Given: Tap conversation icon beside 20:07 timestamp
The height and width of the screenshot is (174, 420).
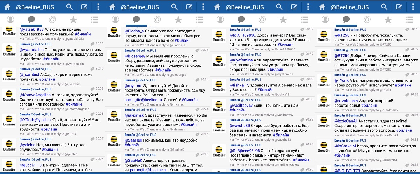Looking at the screenshot, I should click(x=92, y=139).
